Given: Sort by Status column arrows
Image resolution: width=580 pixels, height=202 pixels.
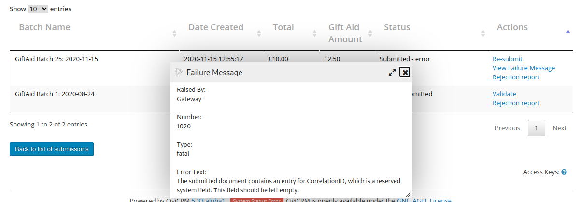Looking at the screenshot, I should [x=483, y=33].
